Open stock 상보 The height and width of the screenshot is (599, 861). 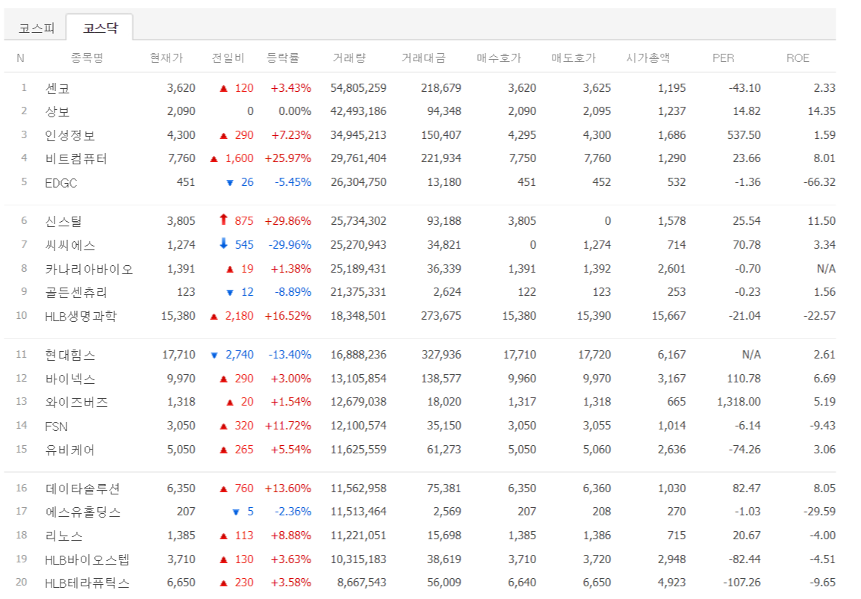57,111
